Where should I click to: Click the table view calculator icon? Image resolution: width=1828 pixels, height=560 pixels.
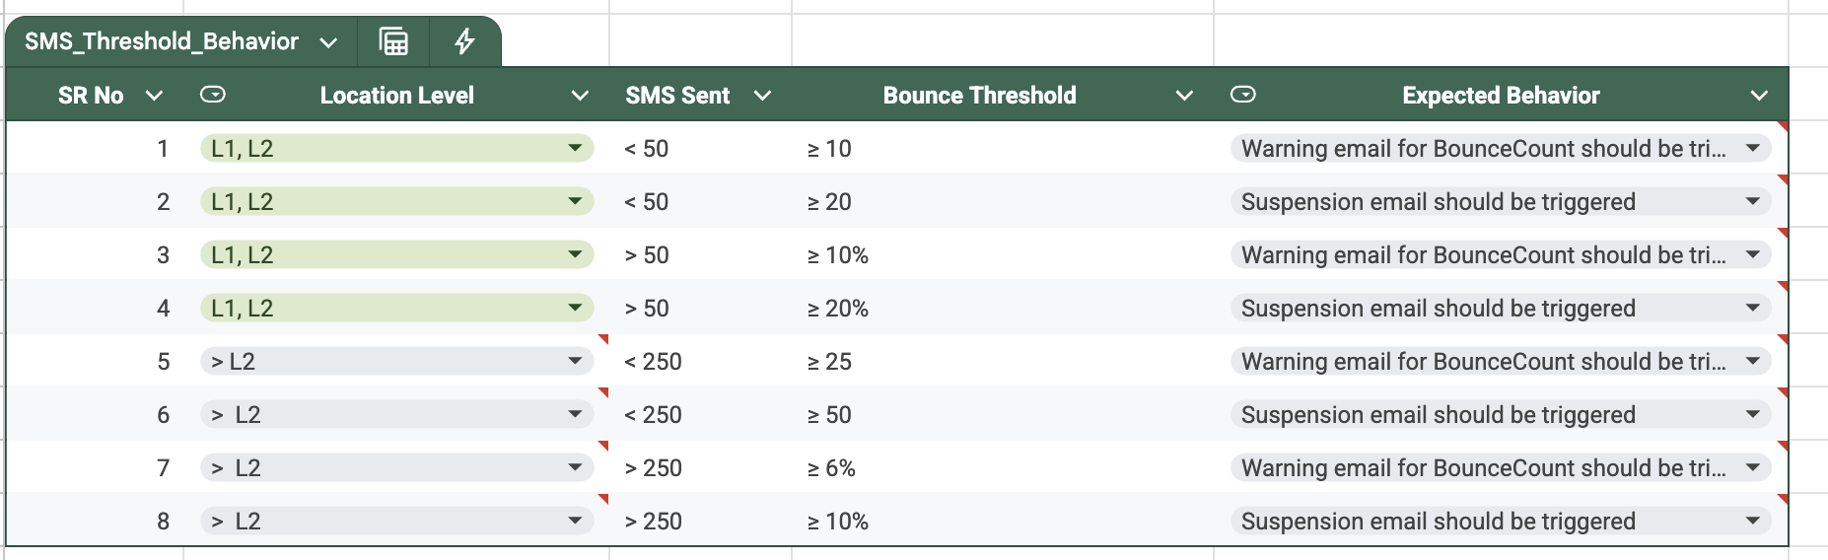(x=393, y=41)
